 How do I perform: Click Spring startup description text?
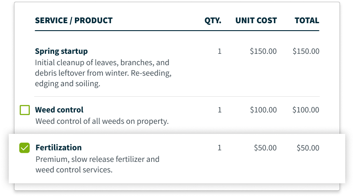[103, 73]
